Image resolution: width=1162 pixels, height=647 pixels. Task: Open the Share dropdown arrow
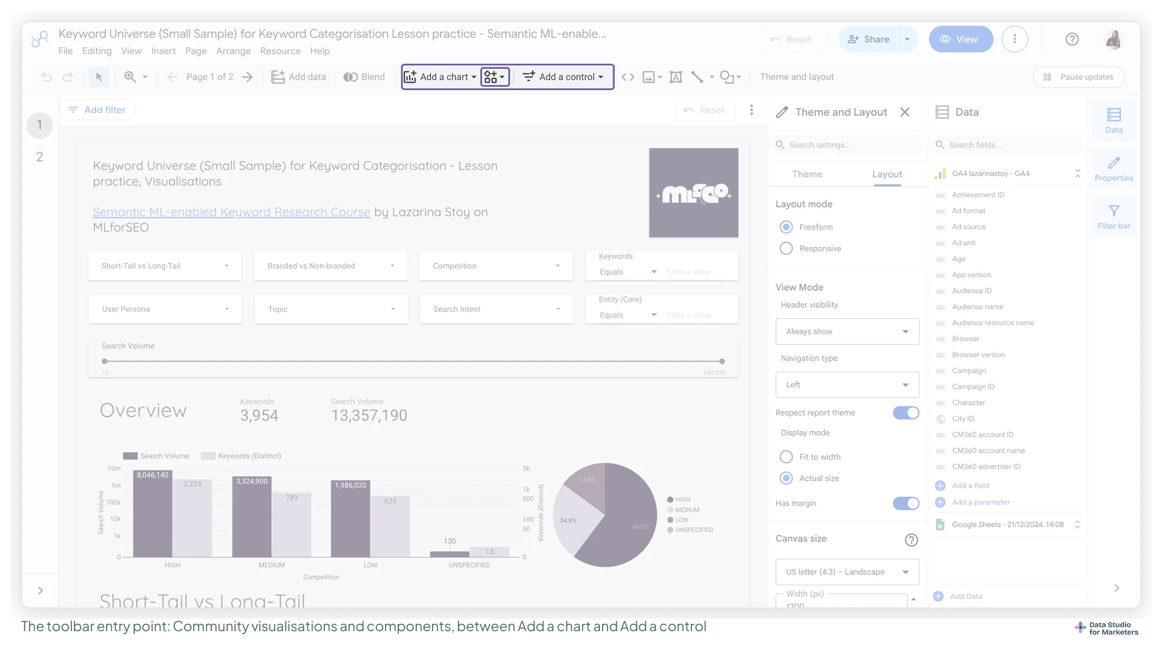907,39
